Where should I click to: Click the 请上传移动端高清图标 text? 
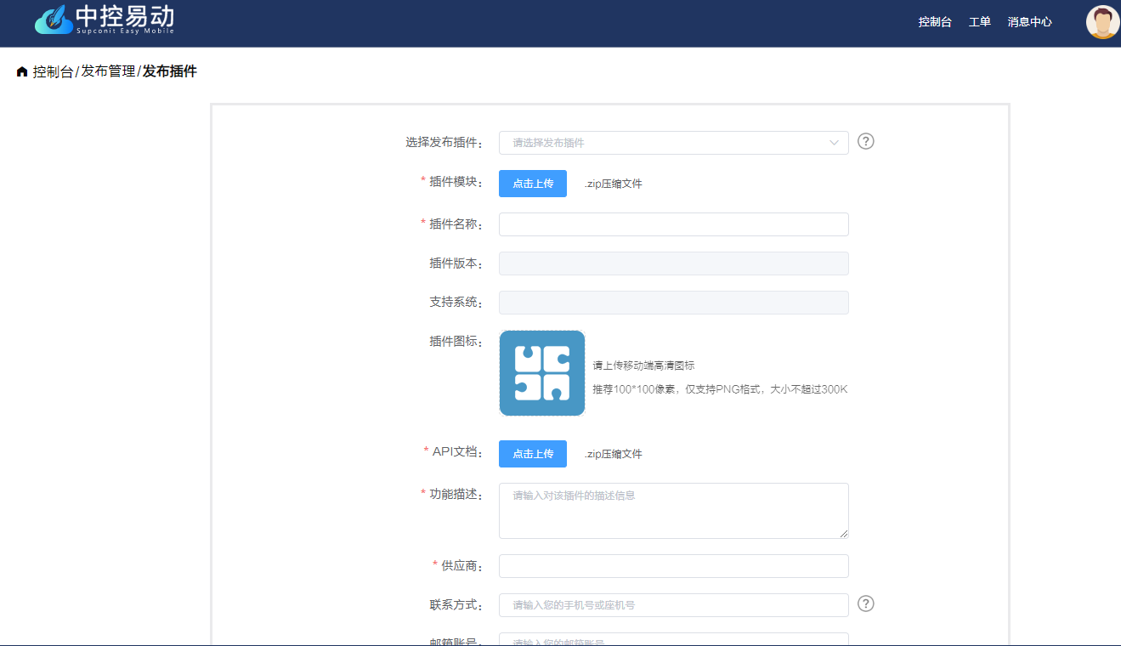point(643,365)
